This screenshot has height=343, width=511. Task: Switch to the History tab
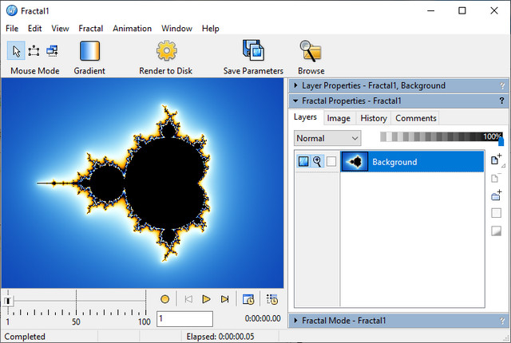tap(373, 118)
